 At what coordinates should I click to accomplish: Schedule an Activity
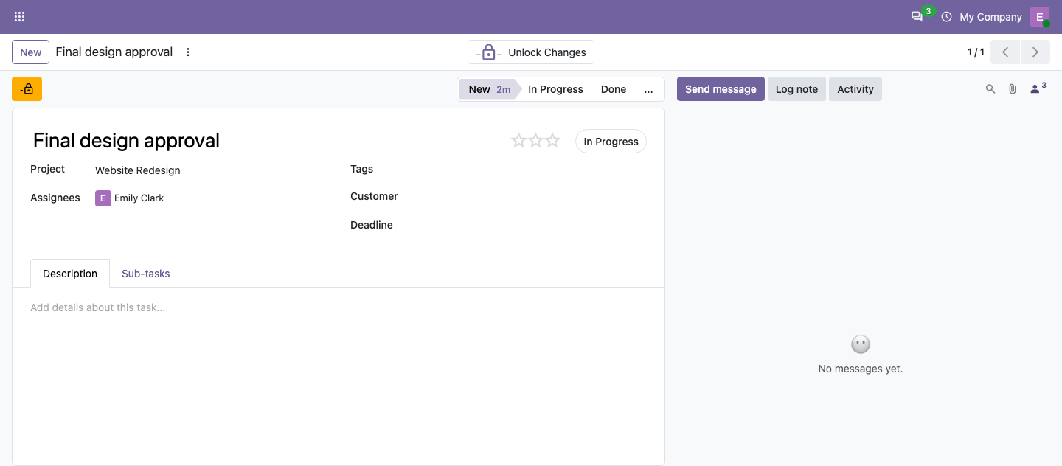[x=855, y=89]
